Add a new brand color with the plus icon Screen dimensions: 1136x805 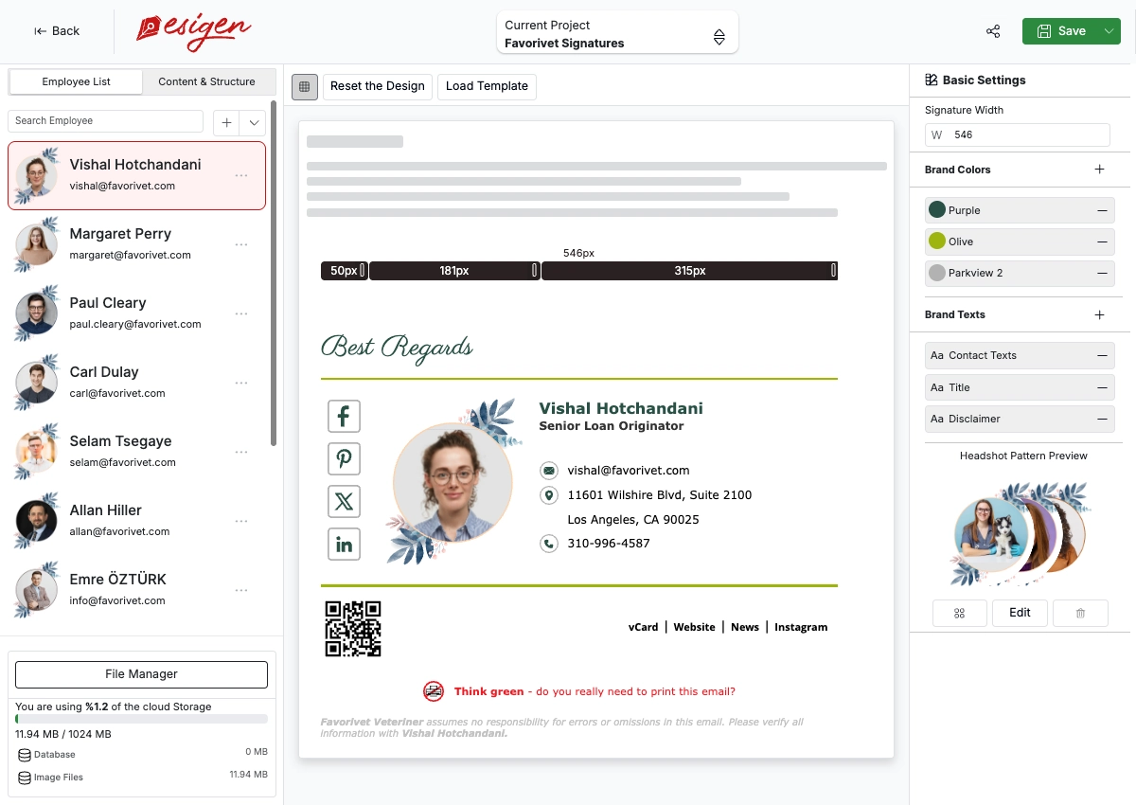click(1099, 170)
